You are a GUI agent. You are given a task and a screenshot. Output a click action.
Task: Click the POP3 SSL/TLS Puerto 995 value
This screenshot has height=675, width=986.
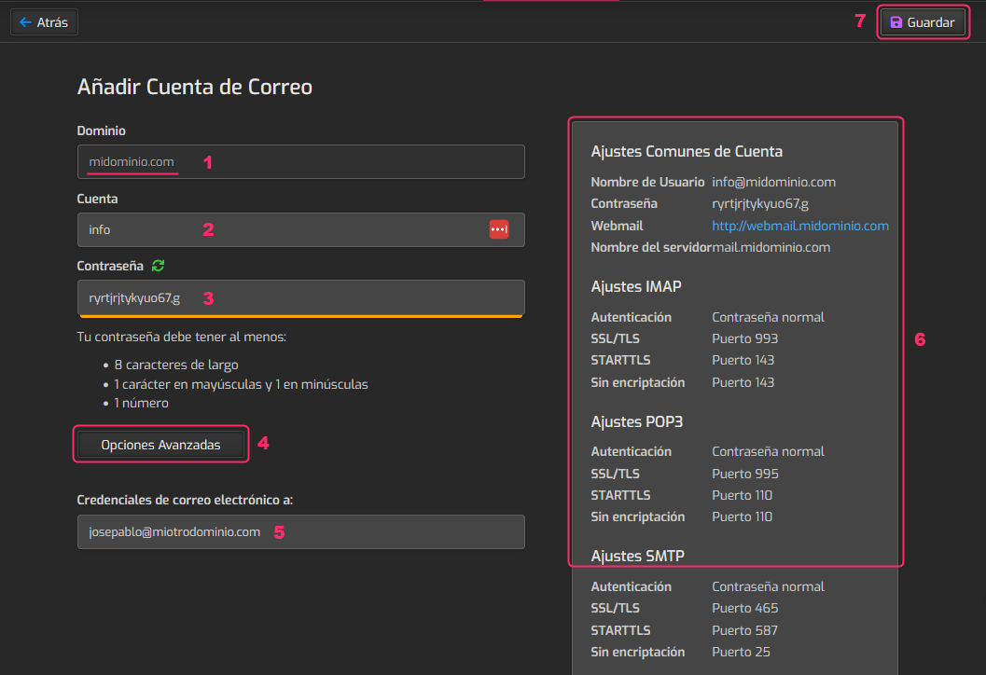click(744, 474)
